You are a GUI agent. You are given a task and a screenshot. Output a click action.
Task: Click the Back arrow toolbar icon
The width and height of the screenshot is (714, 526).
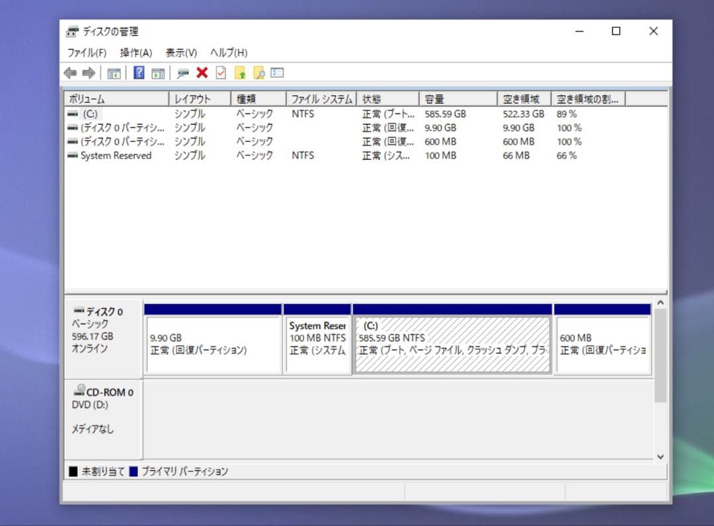tap(70, 73)
